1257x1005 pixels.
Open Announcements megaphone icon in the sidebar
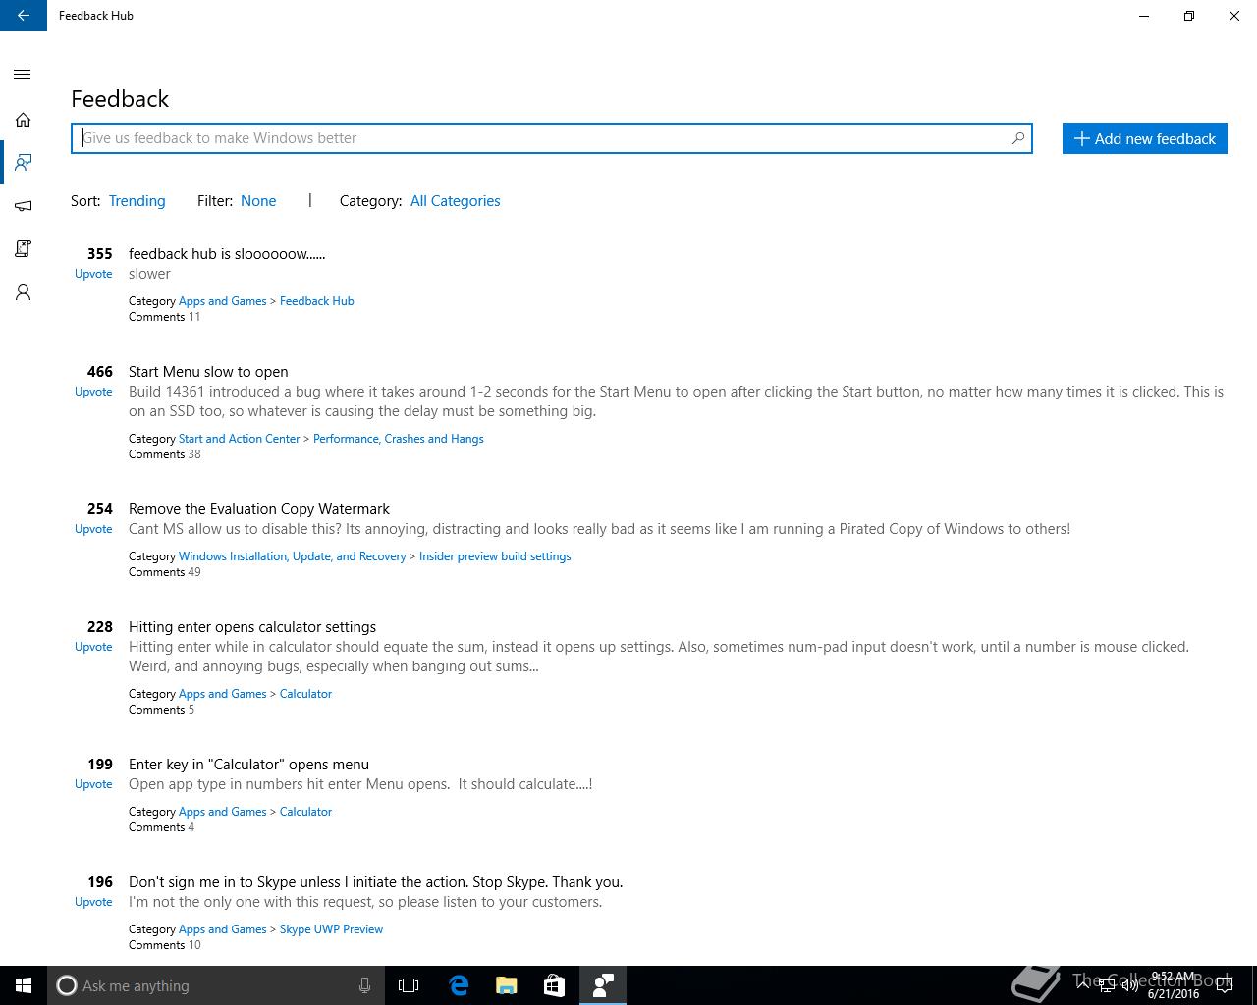click(x=23, y=206)
